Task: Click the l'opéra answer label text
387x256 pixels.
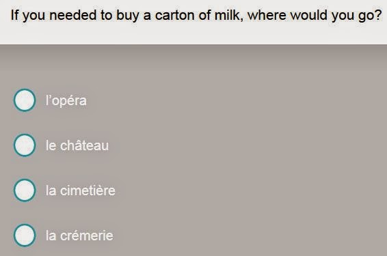Action: [66, 100]
